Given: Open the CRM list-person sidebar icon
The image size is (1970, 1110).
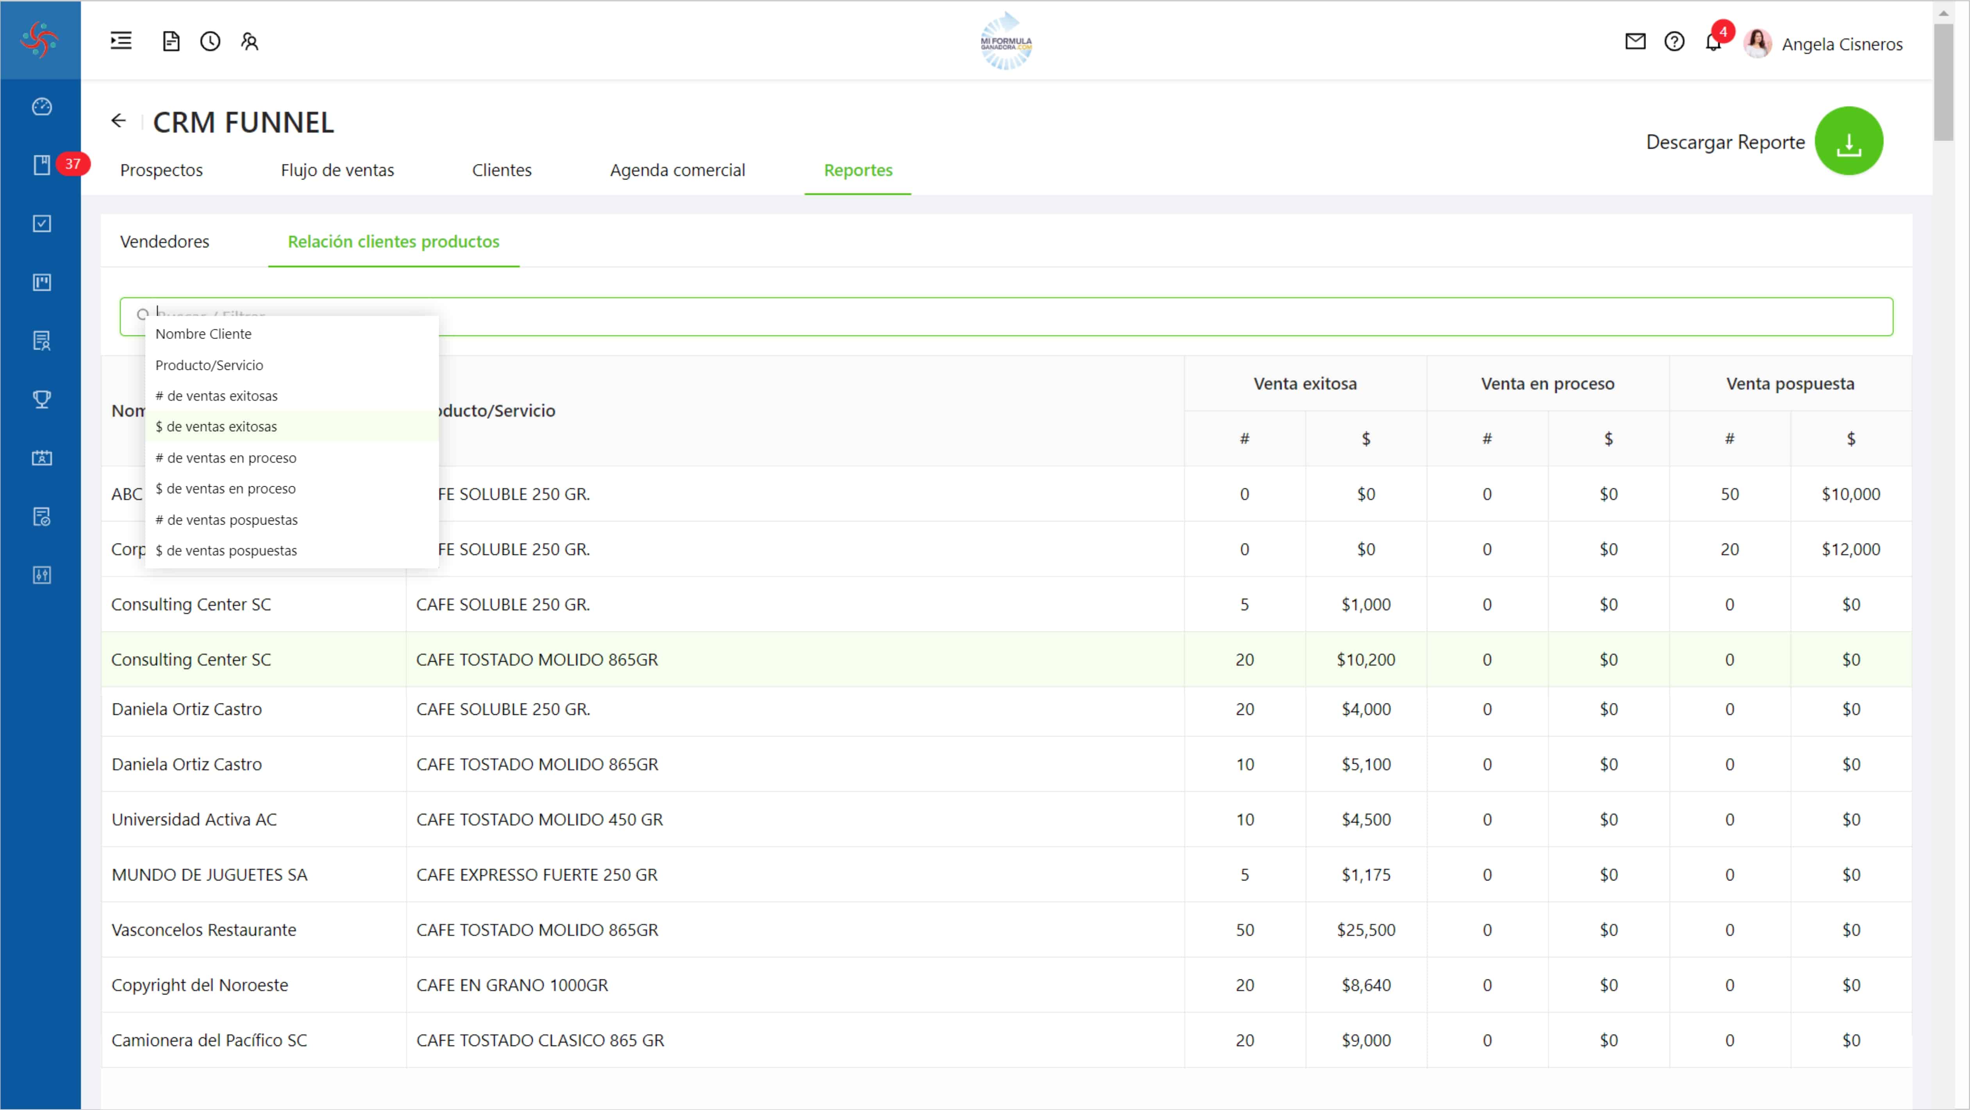Looking at the screenshot, I should pyautogui.click(x=42, y=341).
